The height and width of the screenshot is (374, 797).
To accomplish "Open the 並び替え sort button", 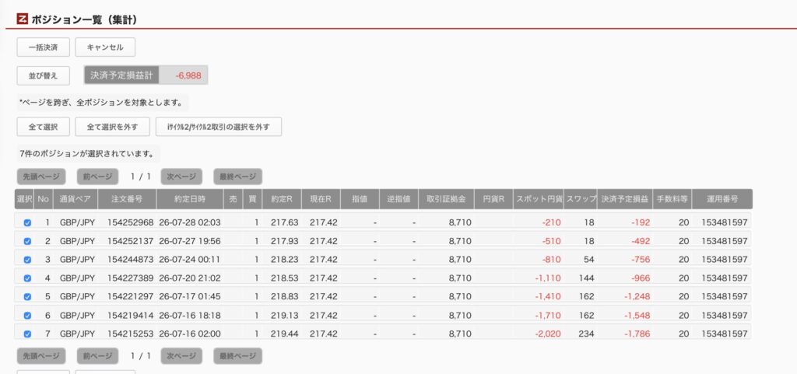I will 44,75.
